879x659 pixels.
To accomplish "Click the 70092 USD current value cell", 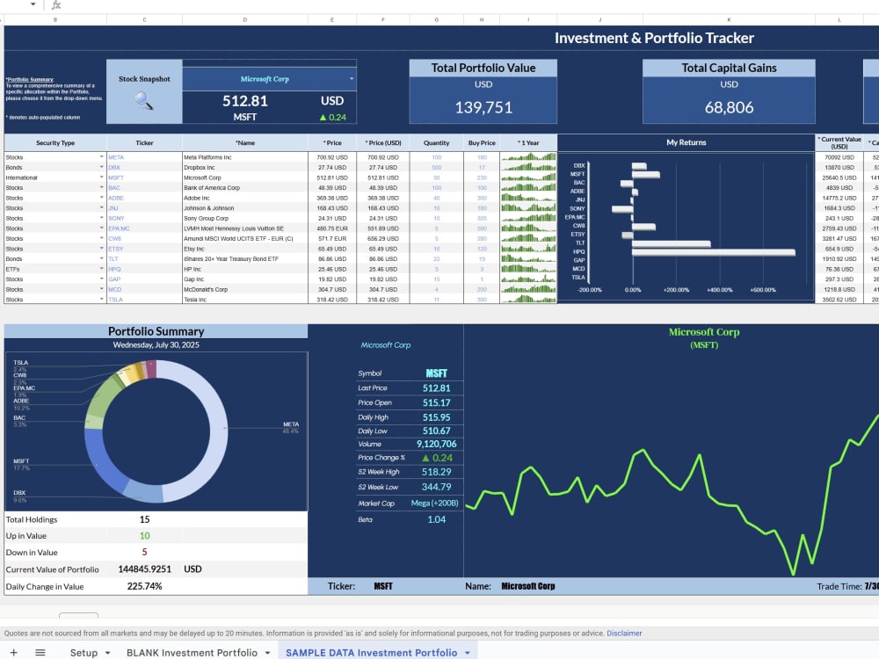I will (839, 157).
